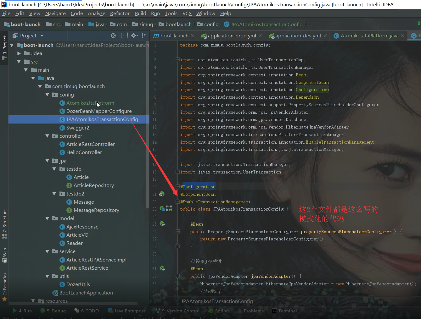Select BootLaunchApplication class
Viewport: 421px width, 319px height.
(83, 293)
